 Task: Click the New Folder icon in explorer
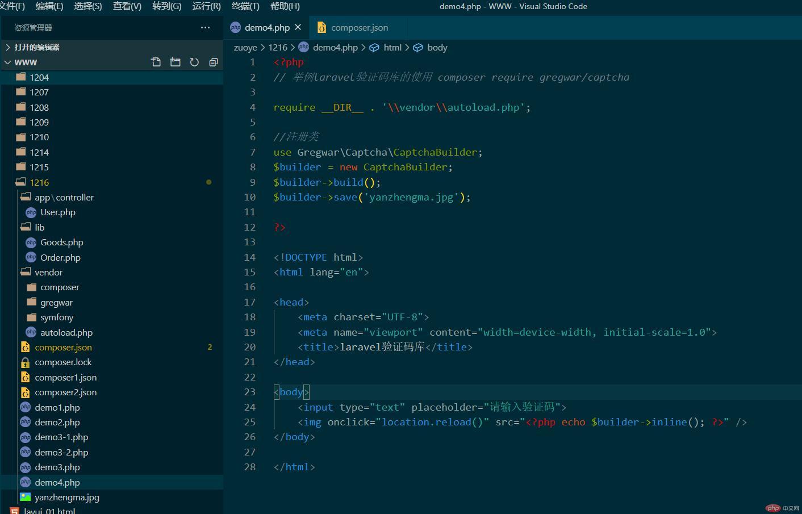(x=175, y=62)
